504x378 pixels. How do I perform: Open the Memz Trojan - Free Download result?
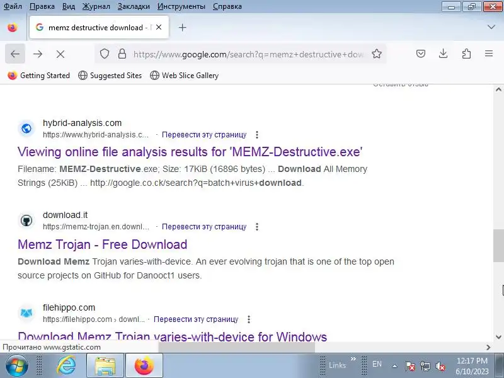point(102,244)
